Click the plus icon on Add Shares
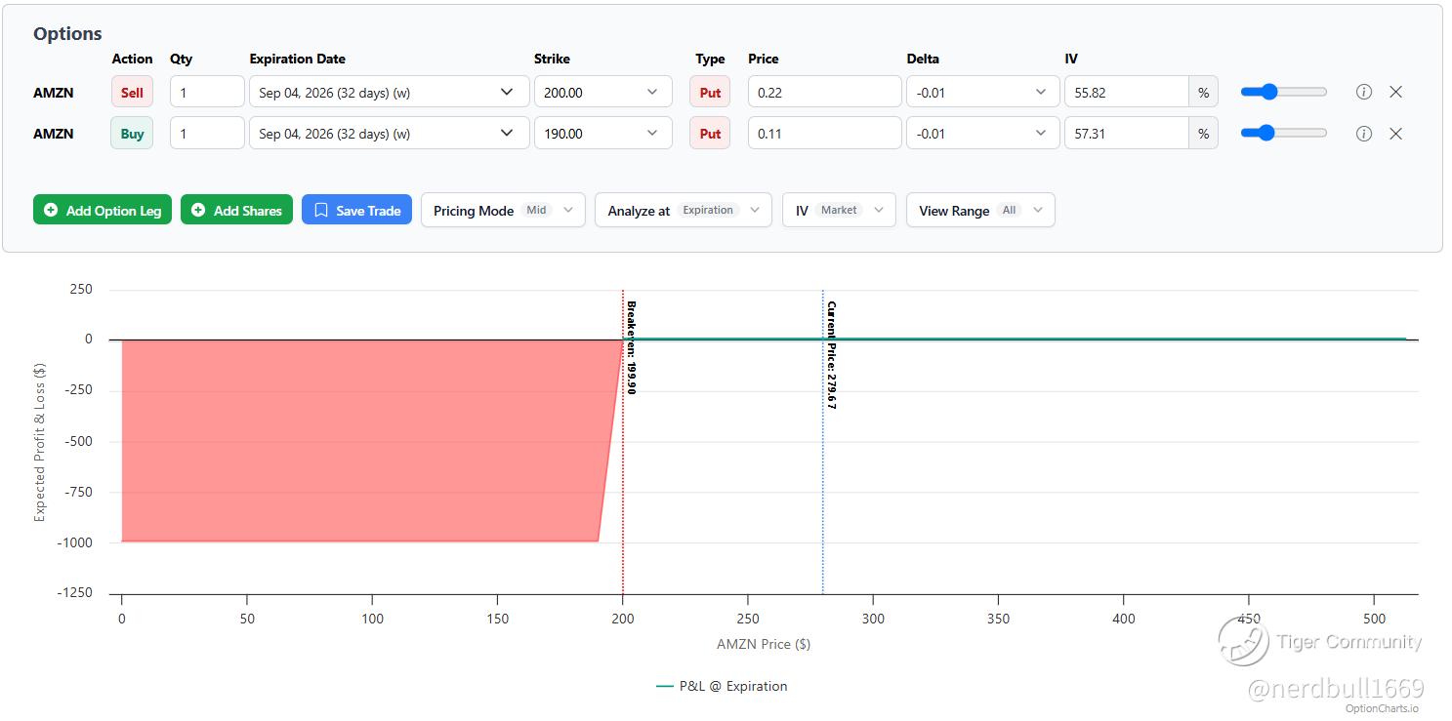Viewport: 1452px width, 721px height. 198,210
